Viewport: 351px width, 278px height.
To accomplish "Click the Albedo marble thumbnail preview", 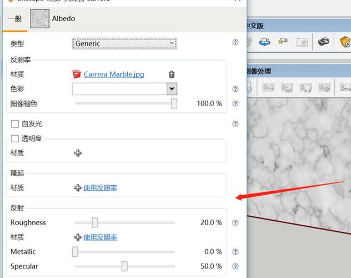I will [39, 18].
